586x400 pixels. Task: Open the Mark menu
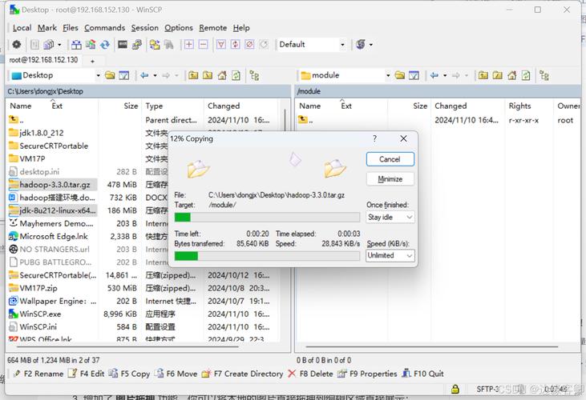(47, 28)
